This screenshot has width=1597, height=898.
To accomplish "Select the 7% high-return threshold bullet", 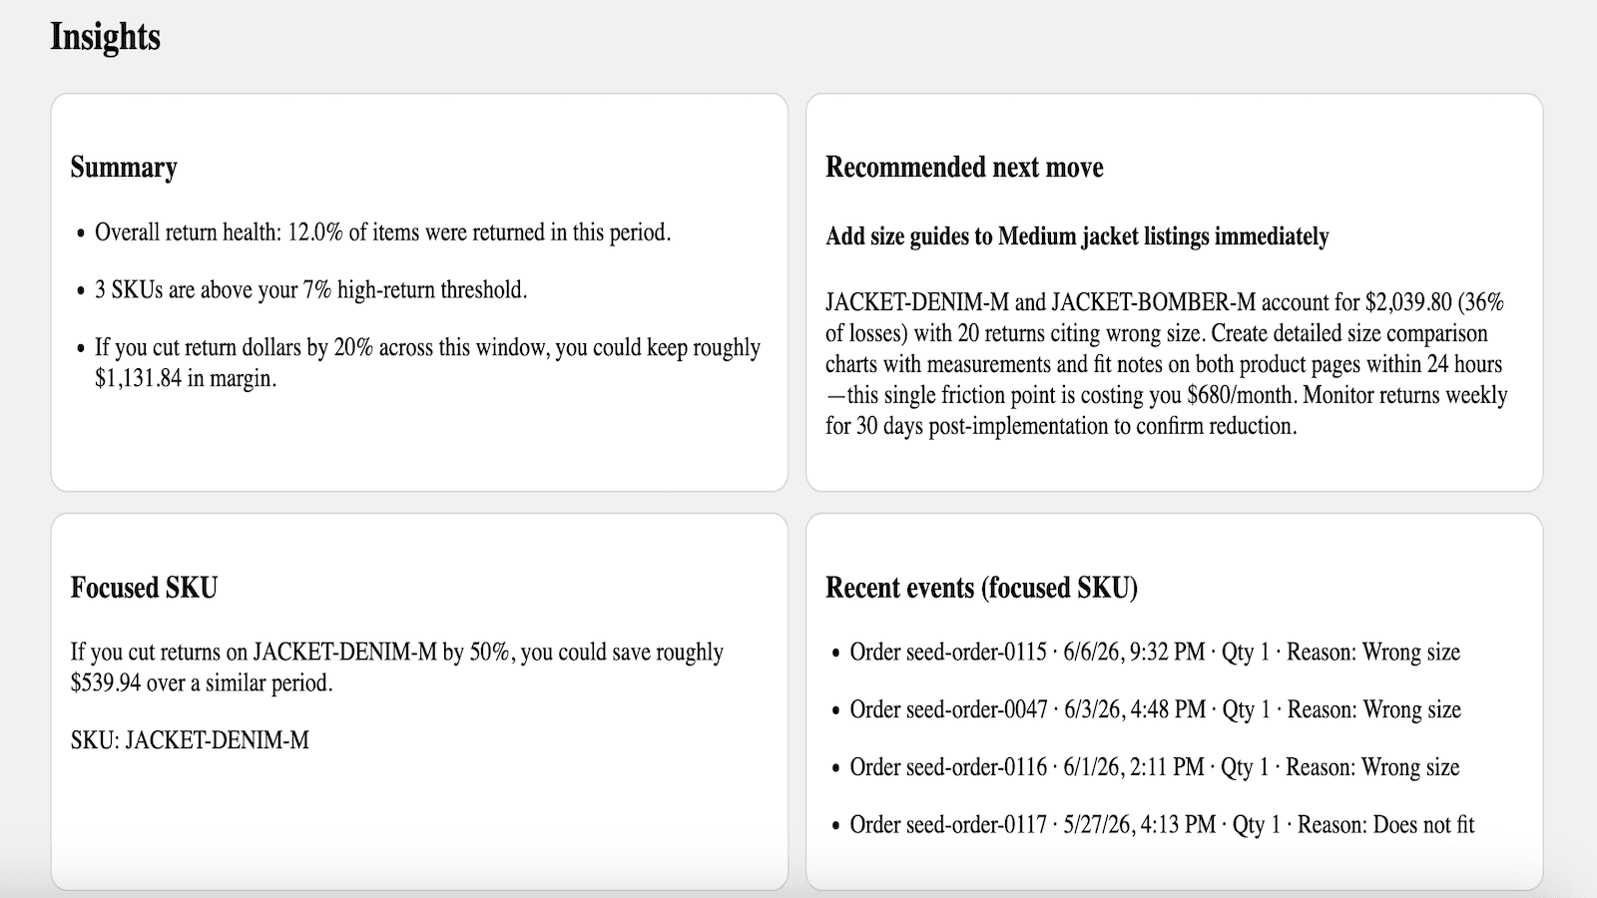I will pos(310,290).
